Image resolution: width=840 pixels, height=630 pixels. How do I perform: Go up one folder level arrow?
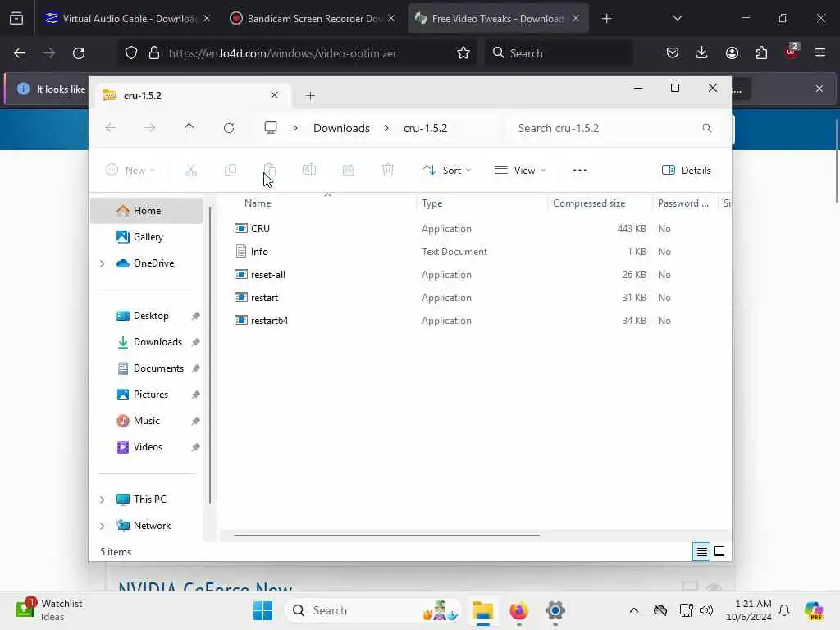click(189, 128)
